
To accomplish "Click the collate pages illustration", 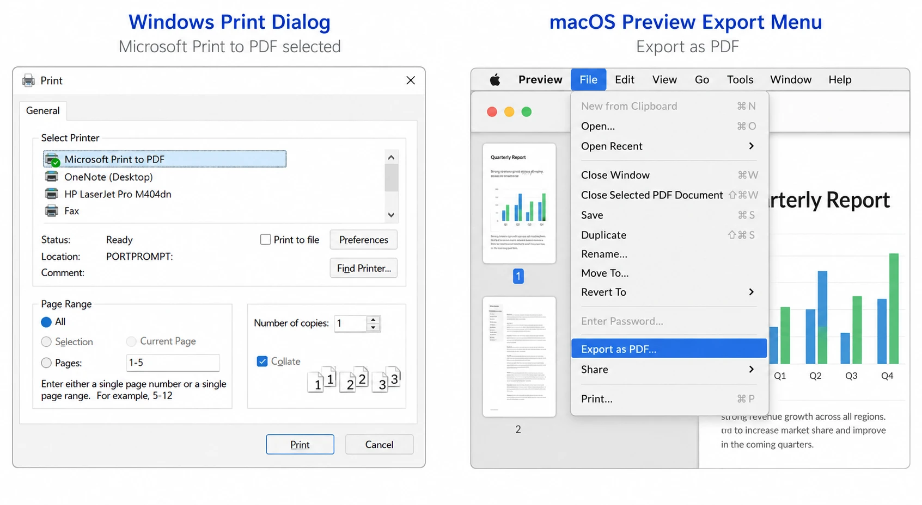I will click(x=355, y=379).
